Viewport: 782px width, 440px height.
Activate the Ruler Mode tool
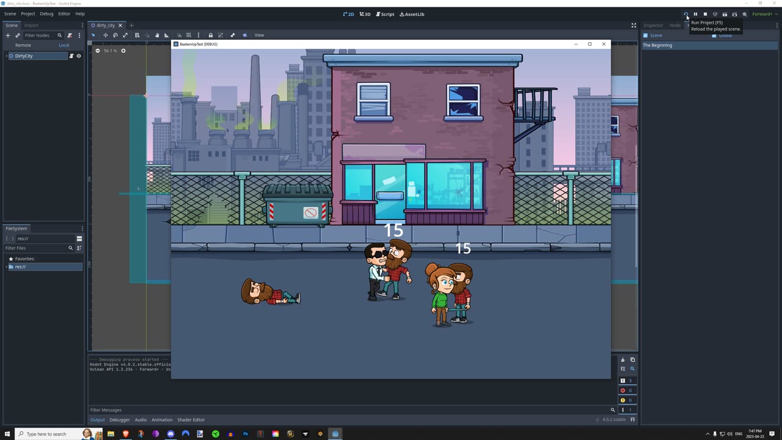[x=166, y=35]
